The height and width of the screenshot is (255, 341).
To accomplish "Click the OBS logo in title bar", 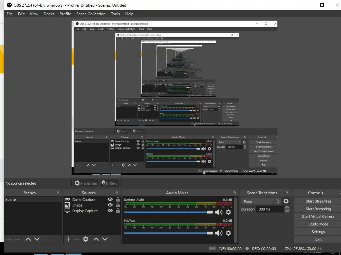I will tap(9, 5).
